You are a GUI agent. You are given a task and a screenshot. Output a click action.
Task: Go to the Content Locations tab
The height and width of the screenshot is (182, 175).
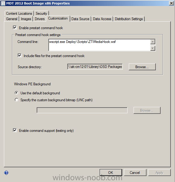(x=19, y=14)
